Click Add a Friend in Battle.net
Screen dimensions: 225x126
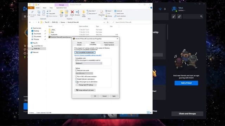186,83
